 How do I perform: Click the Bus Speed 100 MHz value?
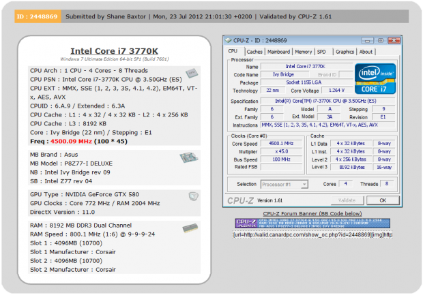pyautogui.click(x=281, y=159)
